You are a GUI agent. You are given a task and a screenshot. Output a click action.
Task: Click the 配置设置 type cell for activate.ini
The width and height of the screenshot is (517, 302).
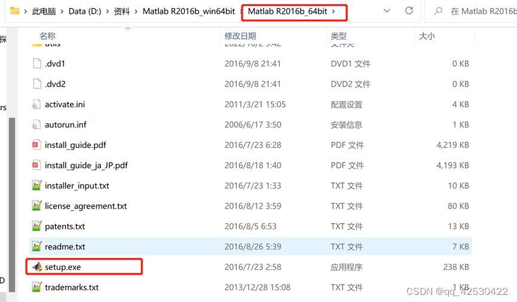pyautogui.click(x=347, y=105)
